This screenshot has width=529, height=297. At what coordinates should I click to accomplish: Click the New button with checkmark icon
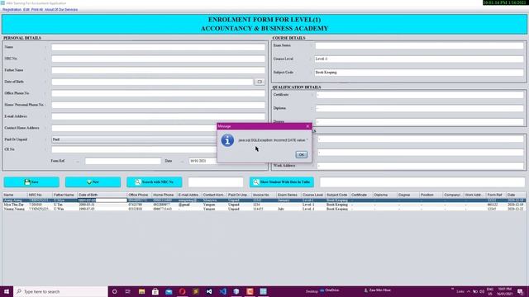tap(93, 181)
